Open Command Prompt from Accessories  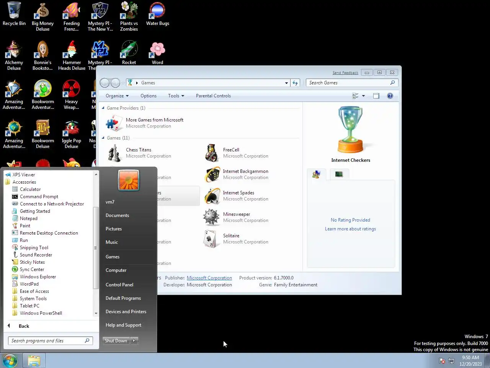coord(39,197)
